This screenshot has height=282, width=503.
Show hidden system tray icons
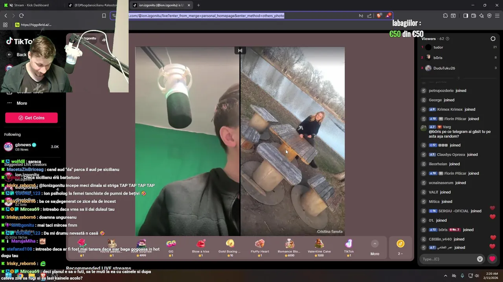pyautogui.click(x=445, y=276)
